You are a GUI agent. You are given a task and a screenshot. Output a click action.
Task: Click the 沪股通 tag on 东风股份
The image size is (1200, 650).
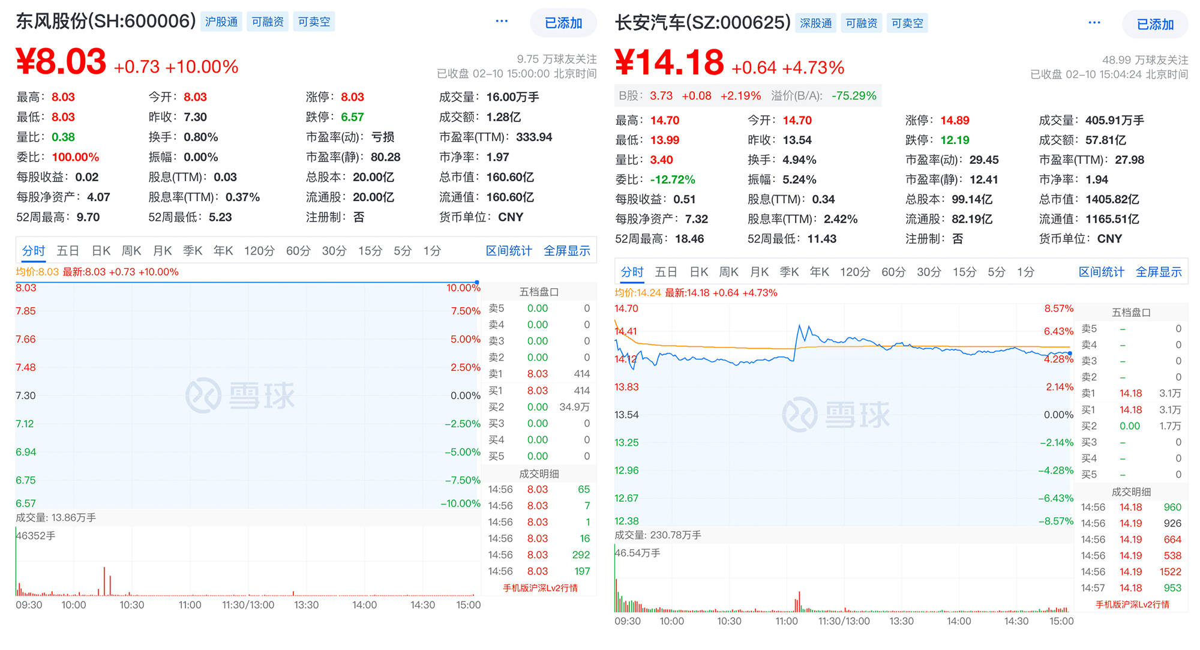[221, 22]
